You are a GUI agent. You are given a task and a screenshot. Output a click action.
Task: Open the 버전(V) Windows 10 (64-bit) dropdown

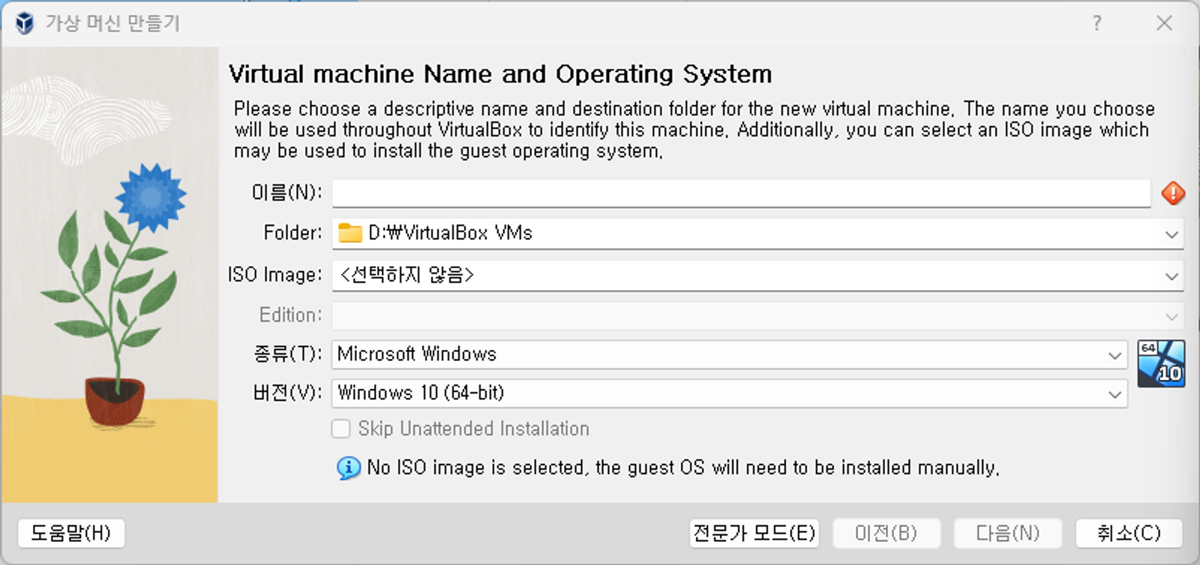point(729,393)
